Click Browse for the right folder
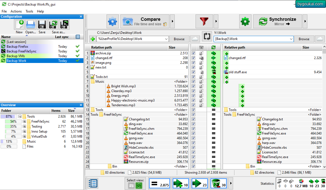 click(304, 39)
